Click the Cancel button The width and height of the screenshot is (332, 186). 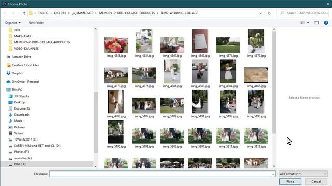tap(316, 181)
